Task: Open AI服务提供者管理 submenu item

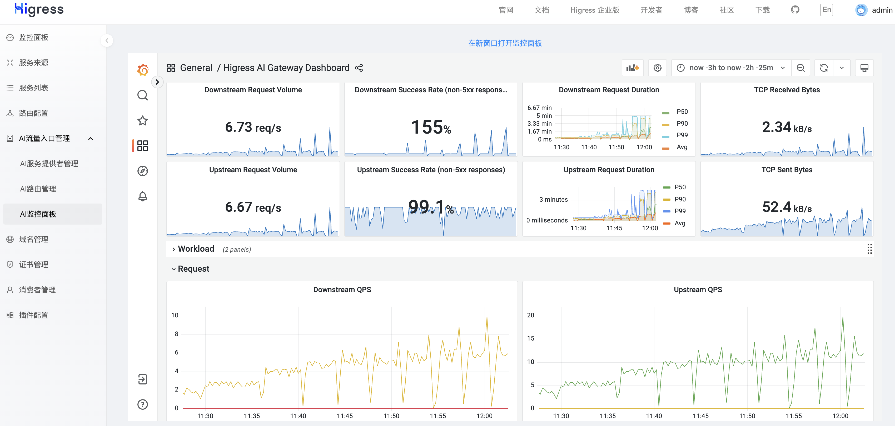Action: 49,164
